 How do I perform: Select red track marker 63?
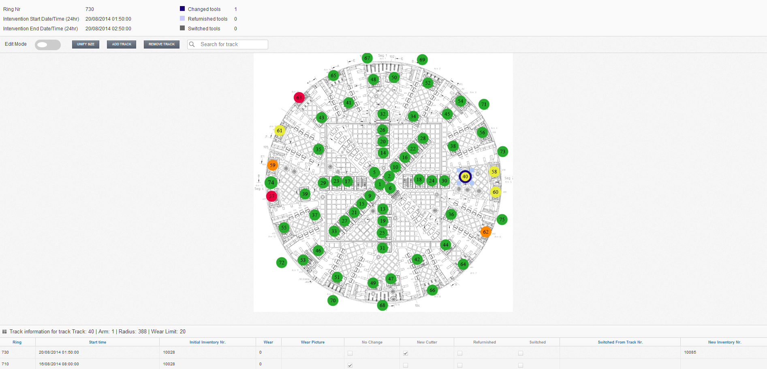click(x=299, y=98)
